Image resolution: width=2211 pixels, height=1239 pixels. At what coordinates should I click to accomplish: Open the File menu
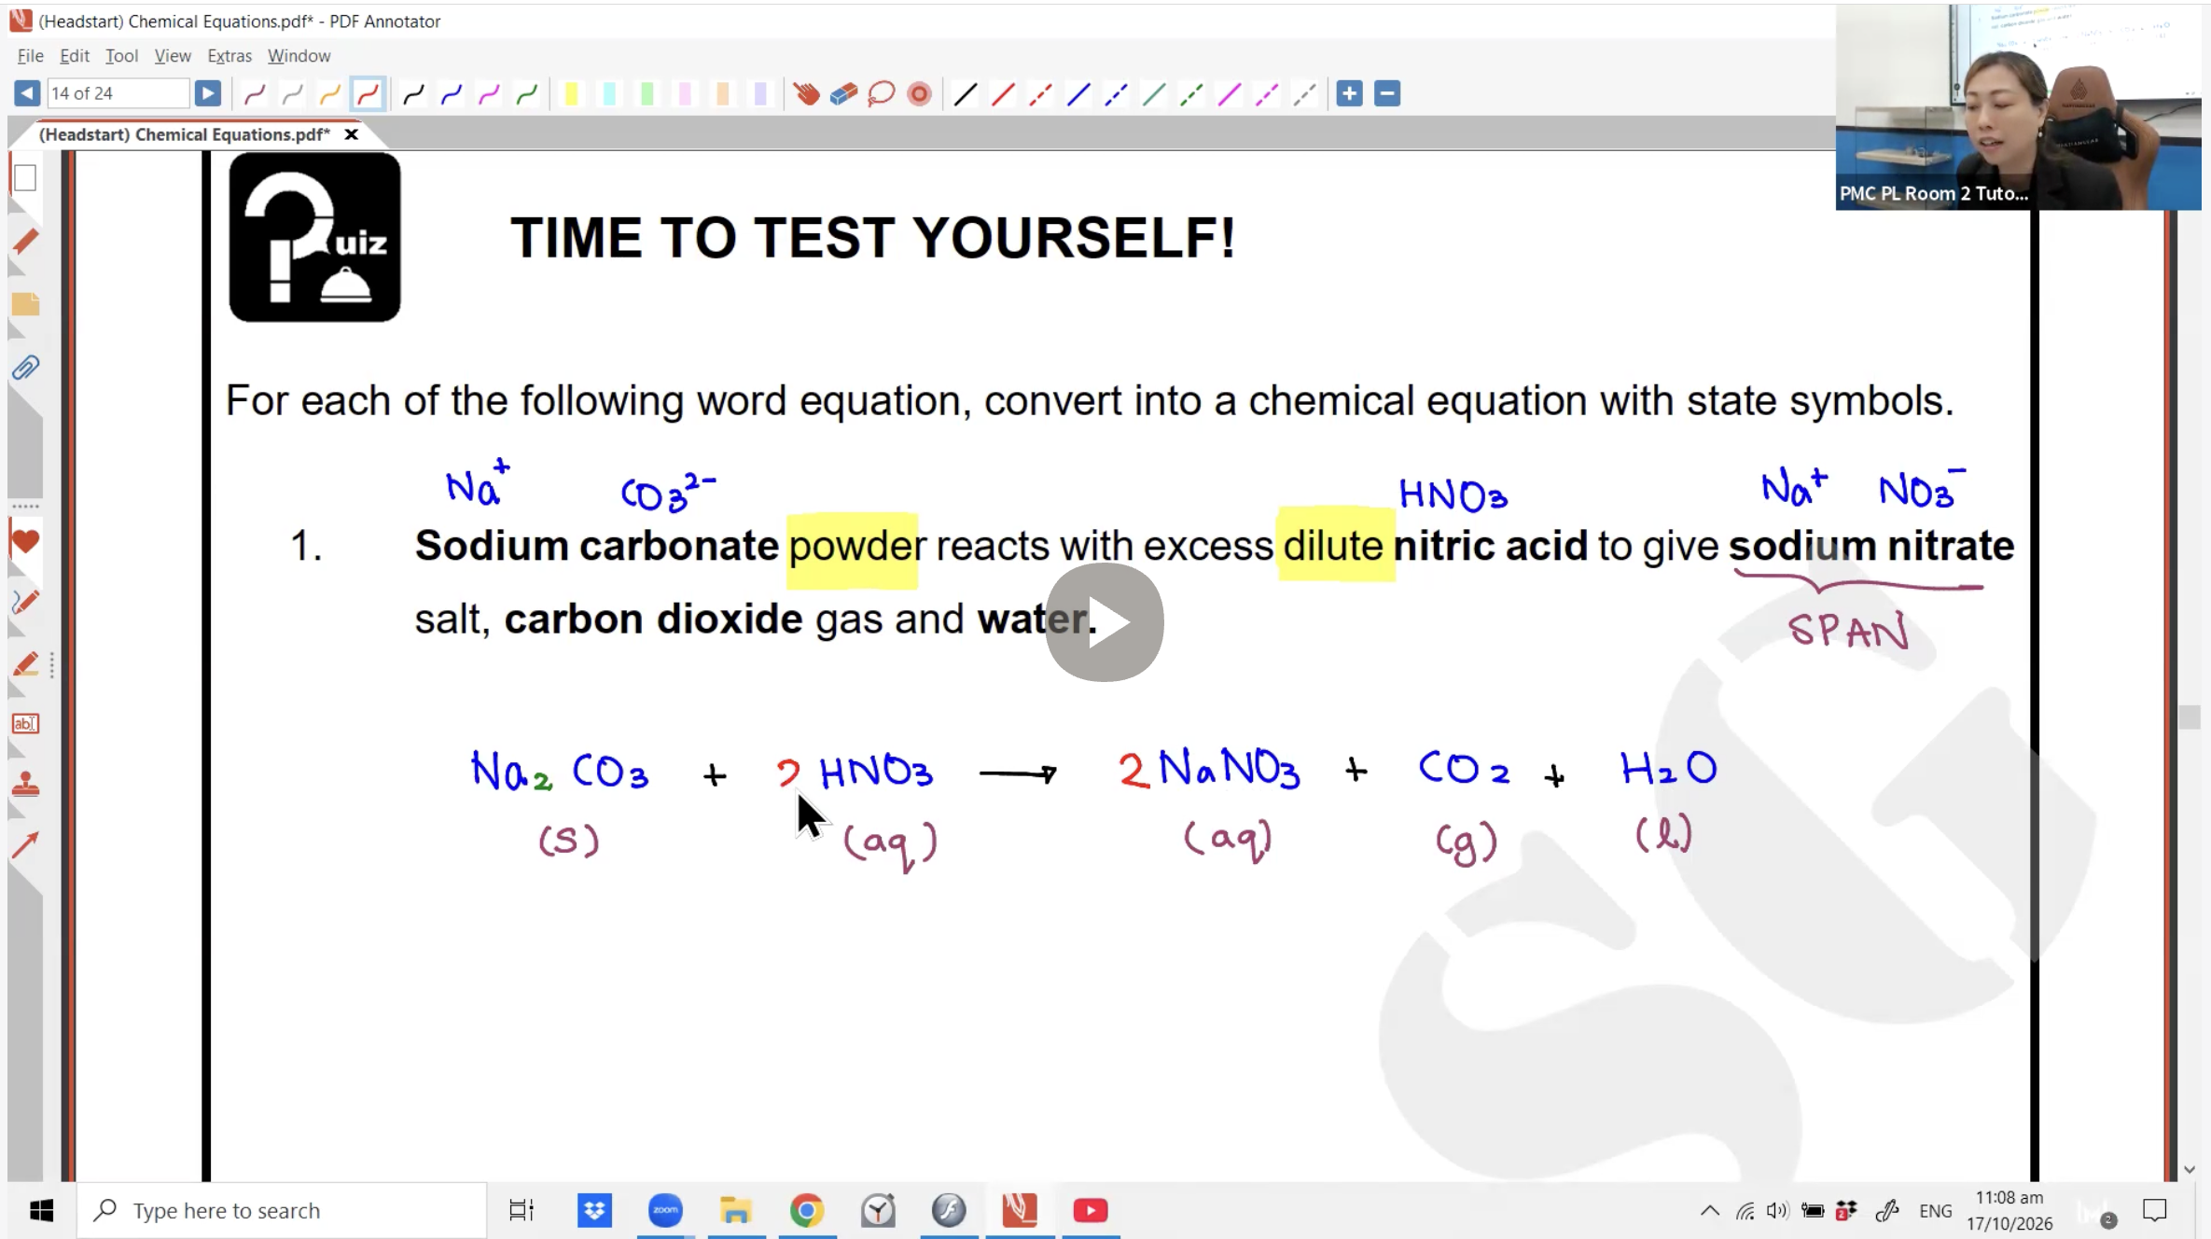pos(30,56)
